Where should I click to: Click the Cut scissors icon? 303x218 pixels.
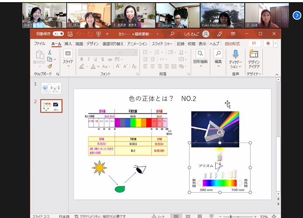[x=50, y=52]
